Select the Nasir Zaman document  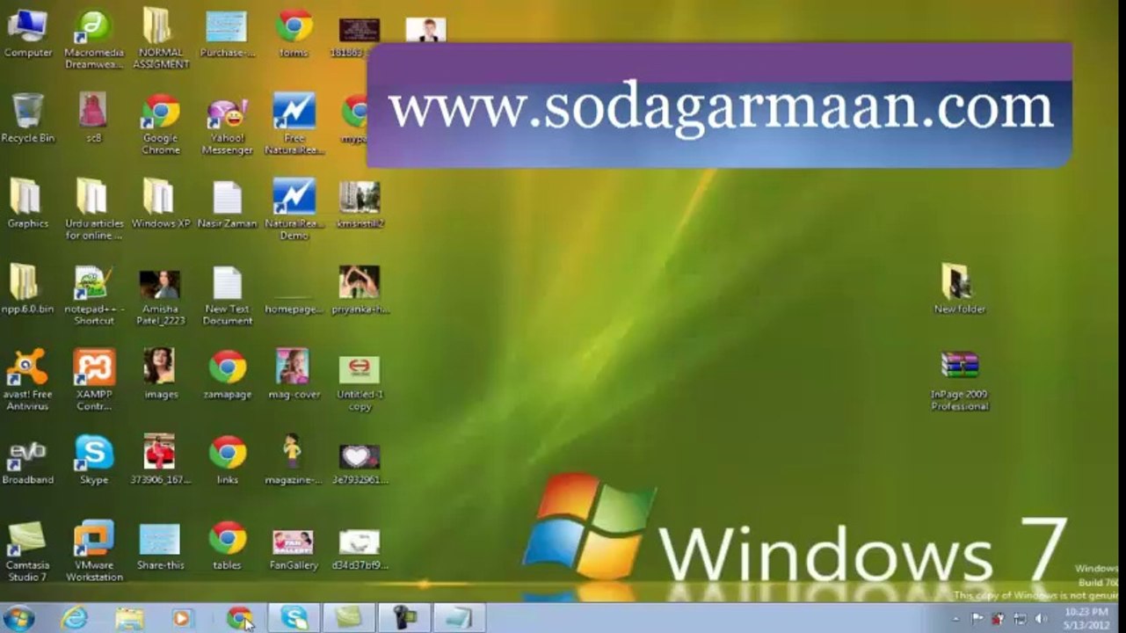(227, 204)
